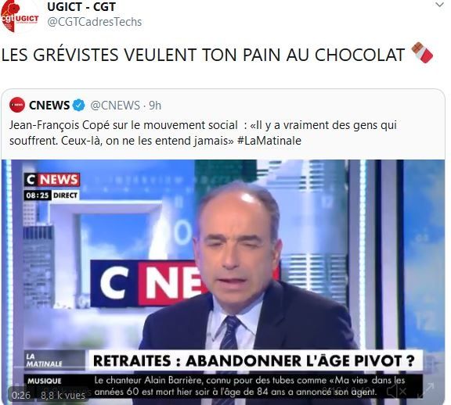Image resolution: width=451 pixels, height=405 pixels.
Task: Play the CNEWS video thumbnail
Action: click(223, 281)
